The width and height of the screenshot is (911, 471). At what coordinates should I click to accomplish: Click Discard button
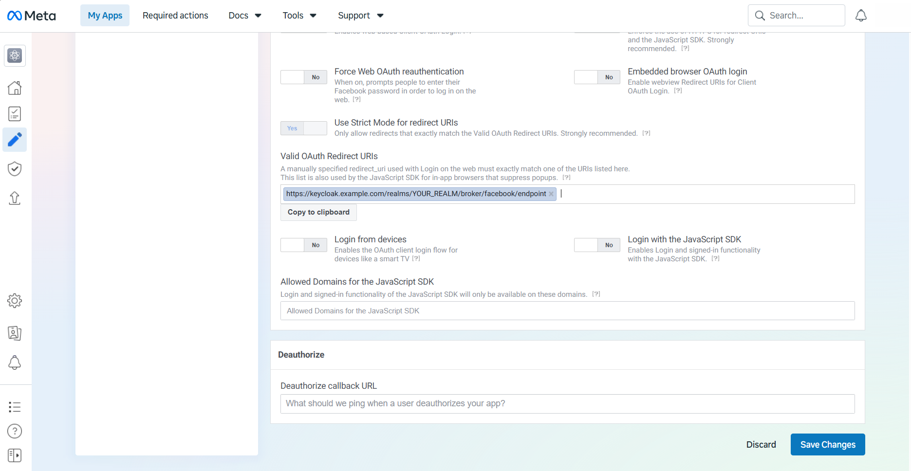(761, 445)
